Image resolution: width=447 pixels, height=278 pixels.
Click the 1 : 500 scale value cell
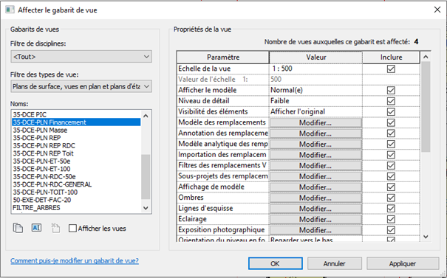point(315,69)
